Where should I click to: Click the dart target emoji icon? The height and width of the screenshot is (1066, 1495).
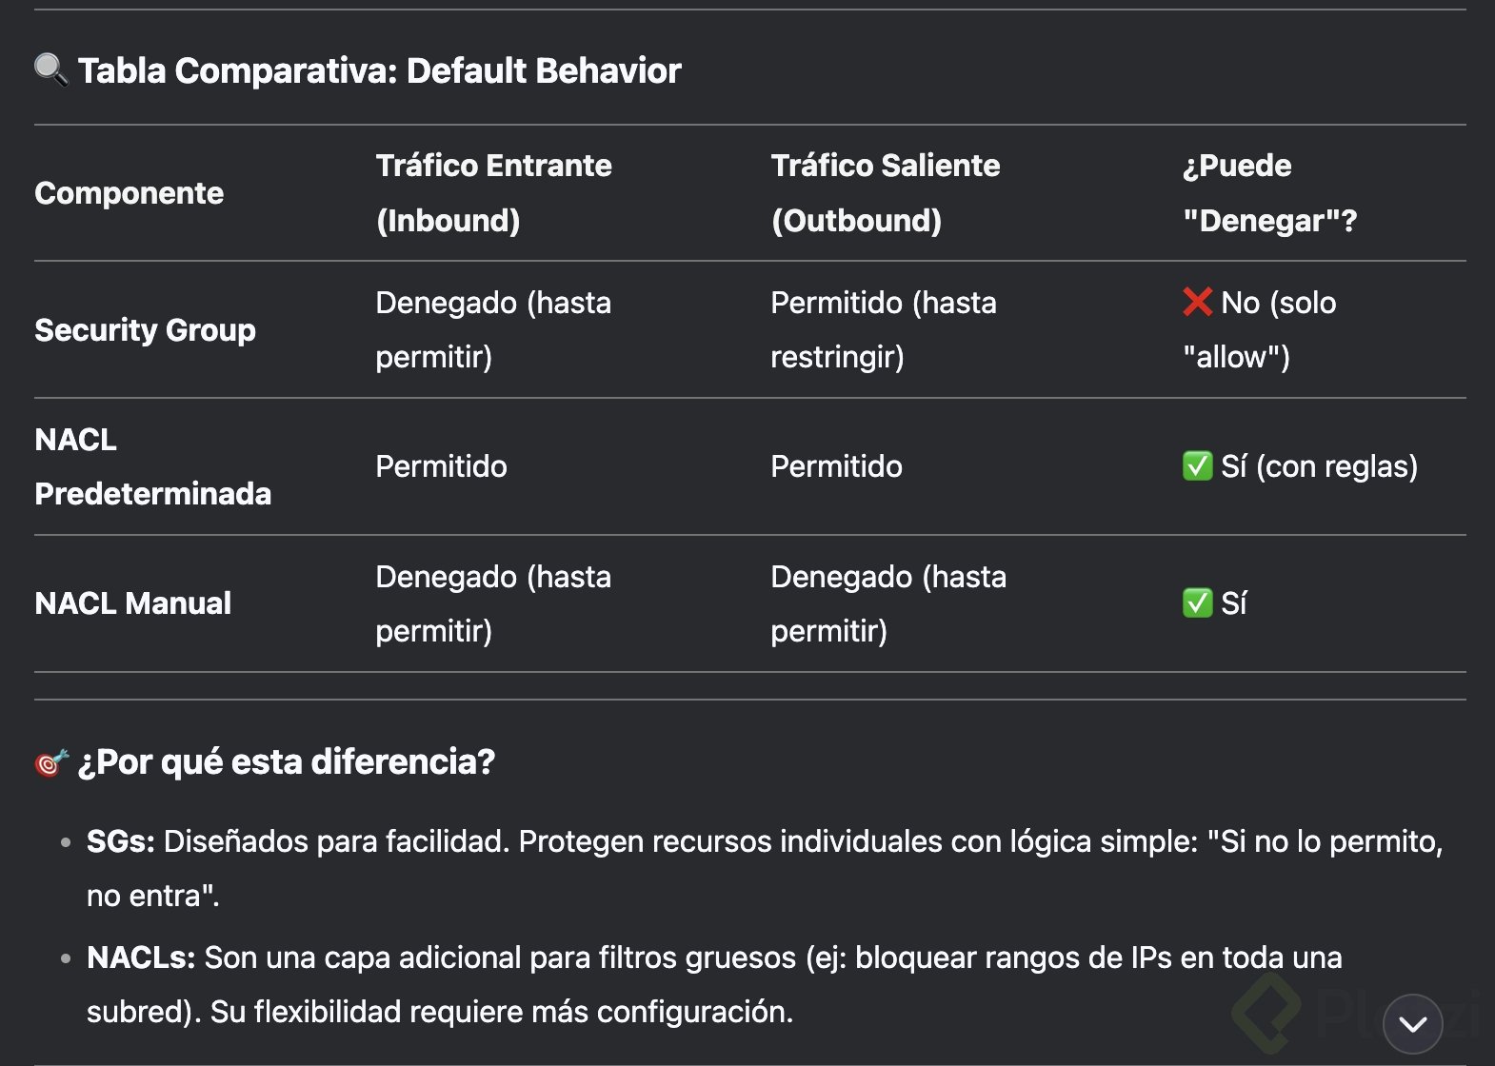[51, 762]
